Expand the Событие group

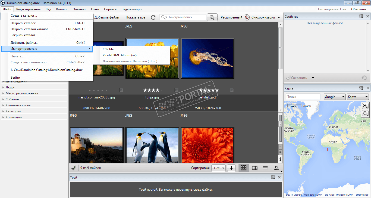(3, 99)
